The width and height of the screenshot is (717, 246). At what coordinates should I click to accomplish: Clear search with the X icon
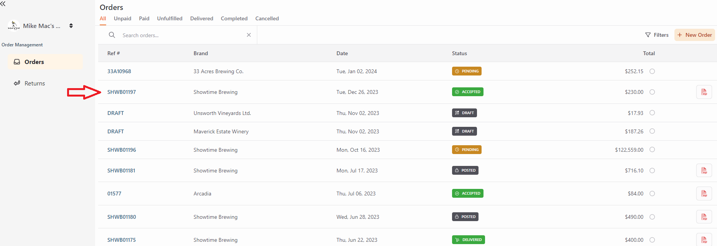click(x=249, y=35)
